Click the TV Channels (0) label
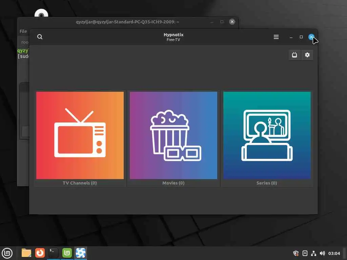 [x=80, y=183]
